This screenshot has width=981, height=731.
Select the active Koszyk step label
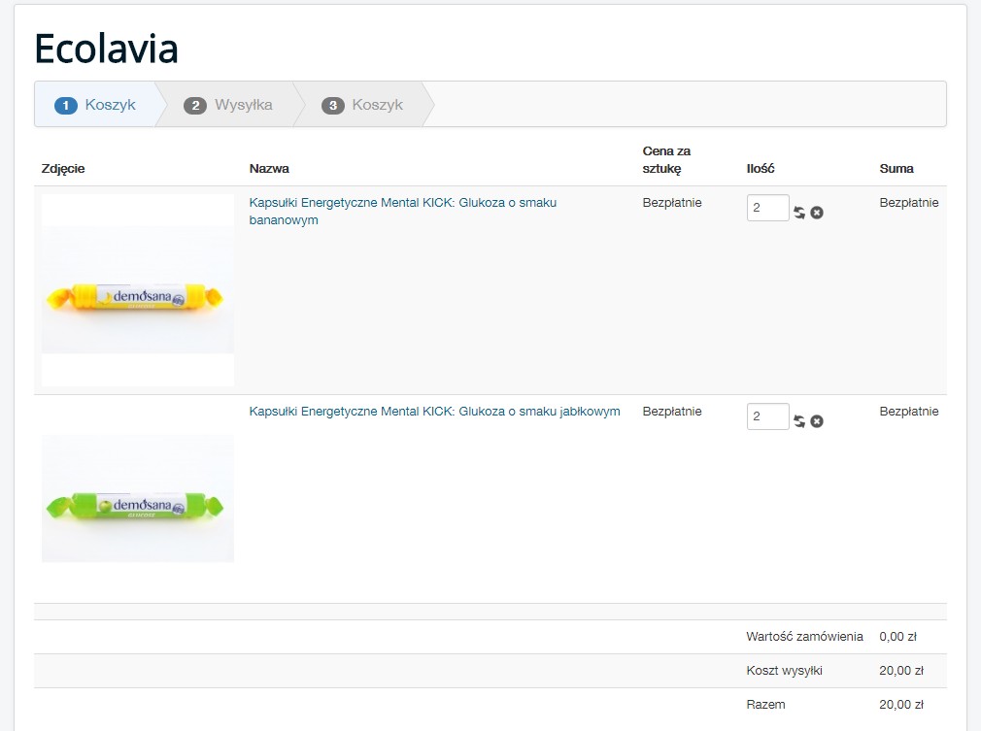click(x=110, y=105)
